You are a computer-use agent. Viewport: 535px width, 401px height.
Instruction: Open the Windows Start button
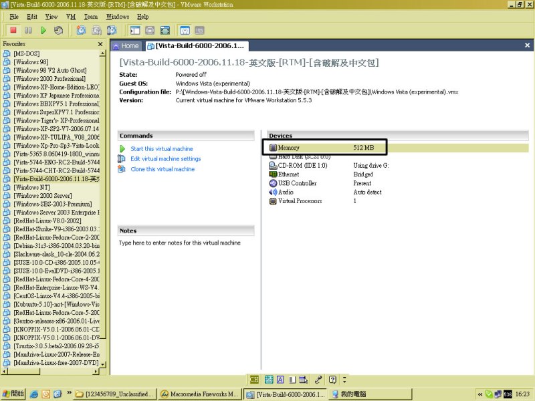point(13,394)
